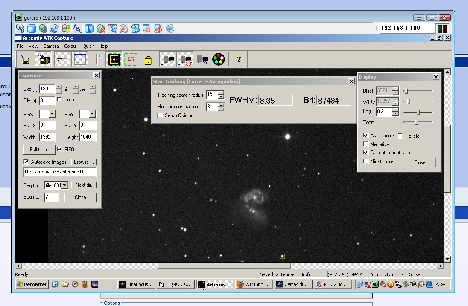The width and height of the screenshot is (468, 306).
Task: Click the Next dir button
Action: tap(84, 185)
